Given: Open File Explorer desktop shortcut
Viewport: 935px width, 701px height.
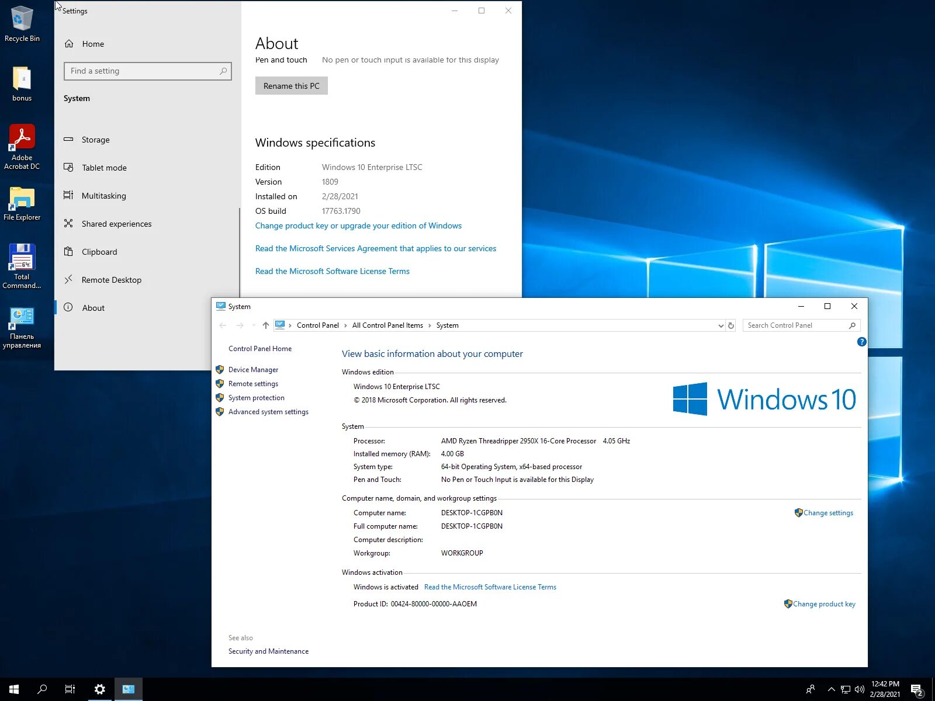Looking at the screenshot, I should coord(22,203).
